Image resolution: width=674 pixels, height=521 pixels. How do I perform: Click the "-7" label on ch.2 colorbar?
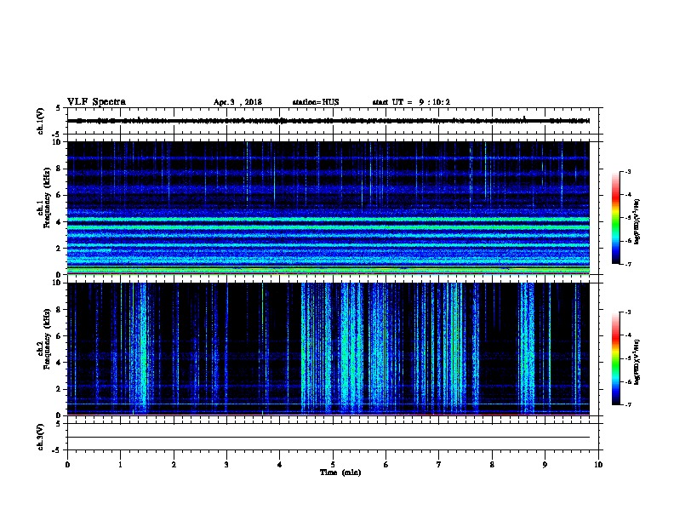point(627,404)
